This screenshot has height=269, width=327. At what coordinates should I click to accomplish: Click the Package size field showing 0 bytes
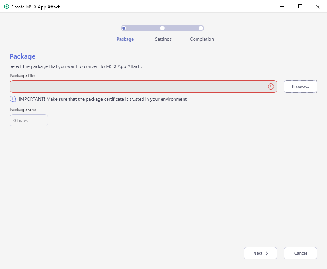[29, 120]
